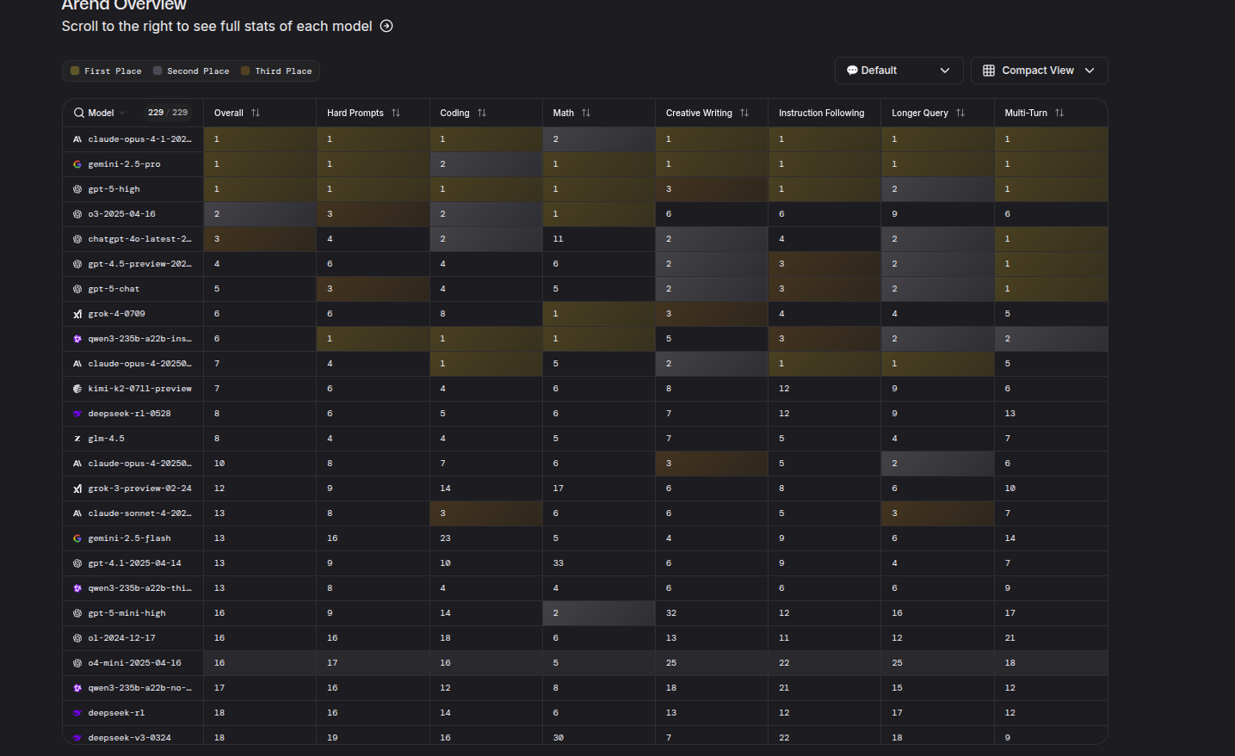This screenshot has height=756, width=1235.
Task: Click the Moonshot icon beside kimi-k2-0711-preview
Action: [77, 389]
